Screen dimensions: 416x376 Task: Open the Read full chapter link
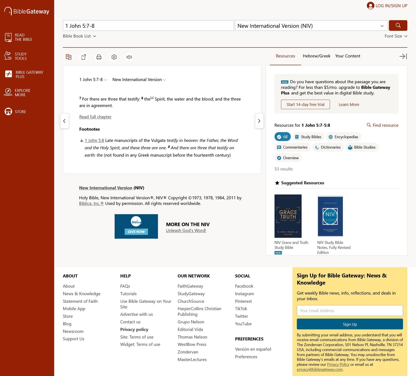point(95,117)
